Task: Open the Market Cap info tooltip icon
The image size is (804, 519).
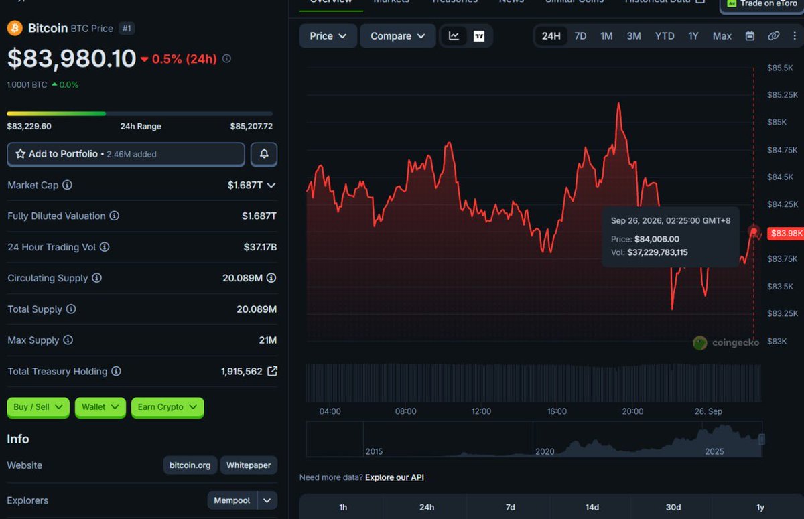Action: pos(67,185)
